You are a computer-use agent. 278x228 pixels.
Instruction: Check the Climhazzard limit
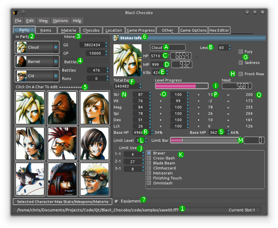[149, 168]
